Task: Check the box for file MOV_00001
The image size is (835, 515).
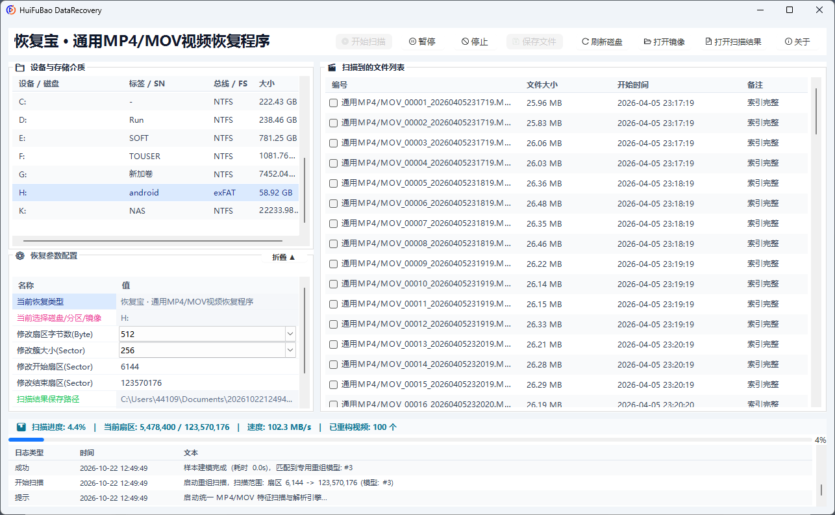Action: 333,103
